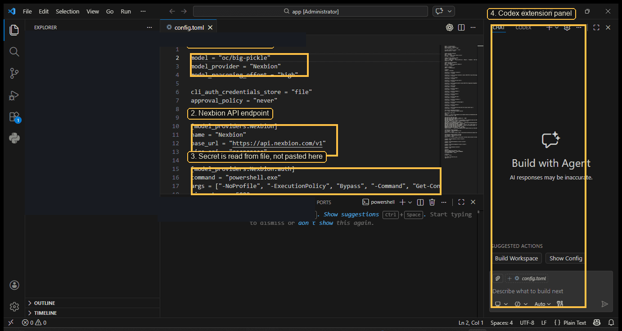
Task: Open the Search view icon
Action: point(14,52)
